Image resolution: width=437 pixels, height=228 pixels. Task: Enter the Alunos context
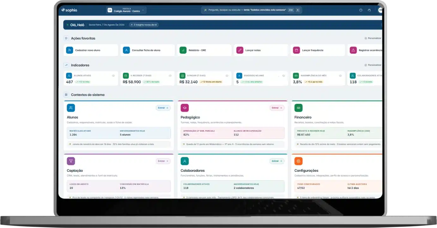click(163, 108)
